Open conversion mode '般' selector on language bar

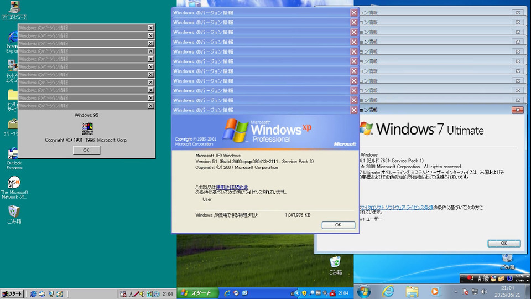tap(486, 279)
